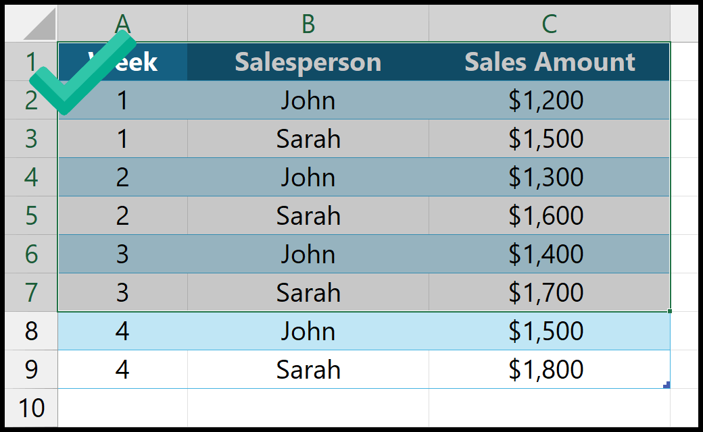703x432 pixels.
Task: Click the Week header cell
Action: (122, 62)
